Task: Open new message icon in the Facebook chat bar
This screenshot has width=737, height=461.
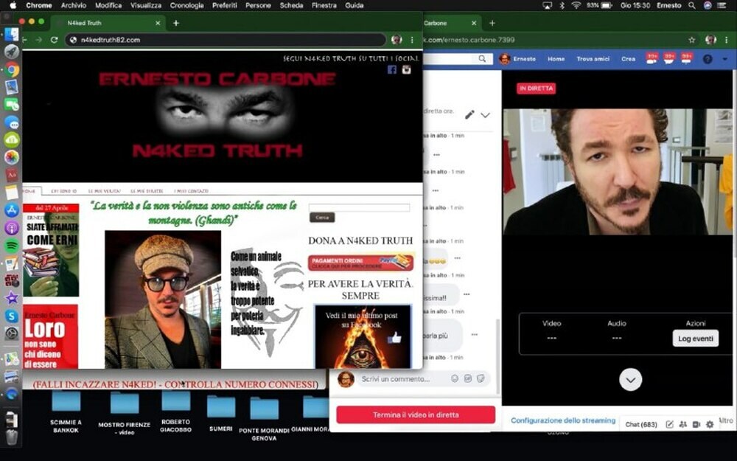Action: (x=670, y=424)
